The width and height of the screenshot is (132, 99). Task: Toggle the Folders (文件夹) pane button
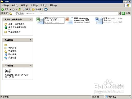pyautogui.click(x=37, y=9)
